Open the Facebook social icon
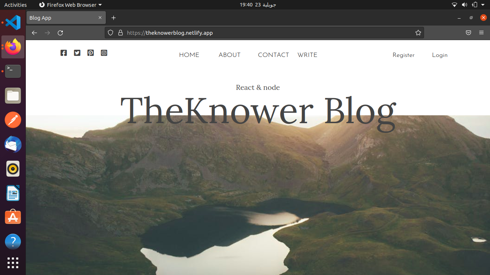Image resolution: width=490 pixels, height=275 pixels. (x=63, y=53)
